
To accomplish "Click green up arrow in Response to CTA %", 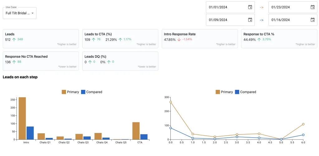I will (x=259, y=40).
